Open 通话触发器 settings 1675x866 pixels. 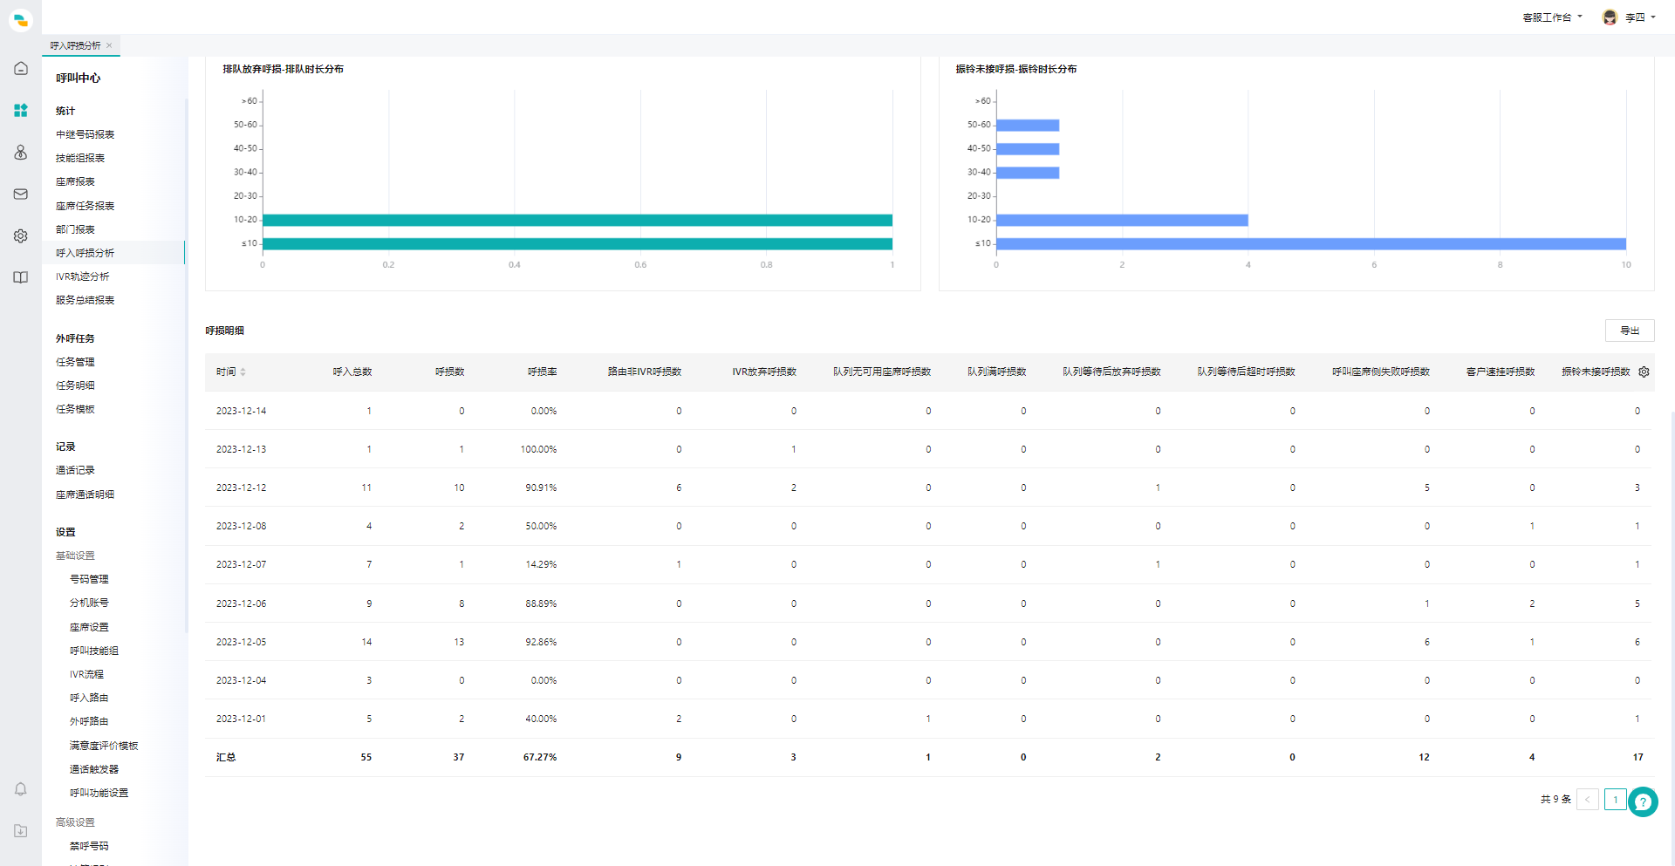click(94, 769)
